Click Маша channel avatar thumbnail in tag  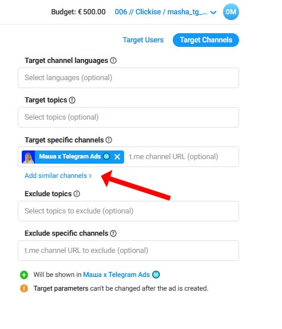29,157
